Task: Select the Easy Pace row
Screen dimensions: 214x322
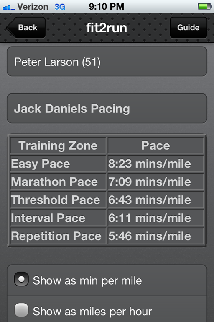Action: pos(107,164)
